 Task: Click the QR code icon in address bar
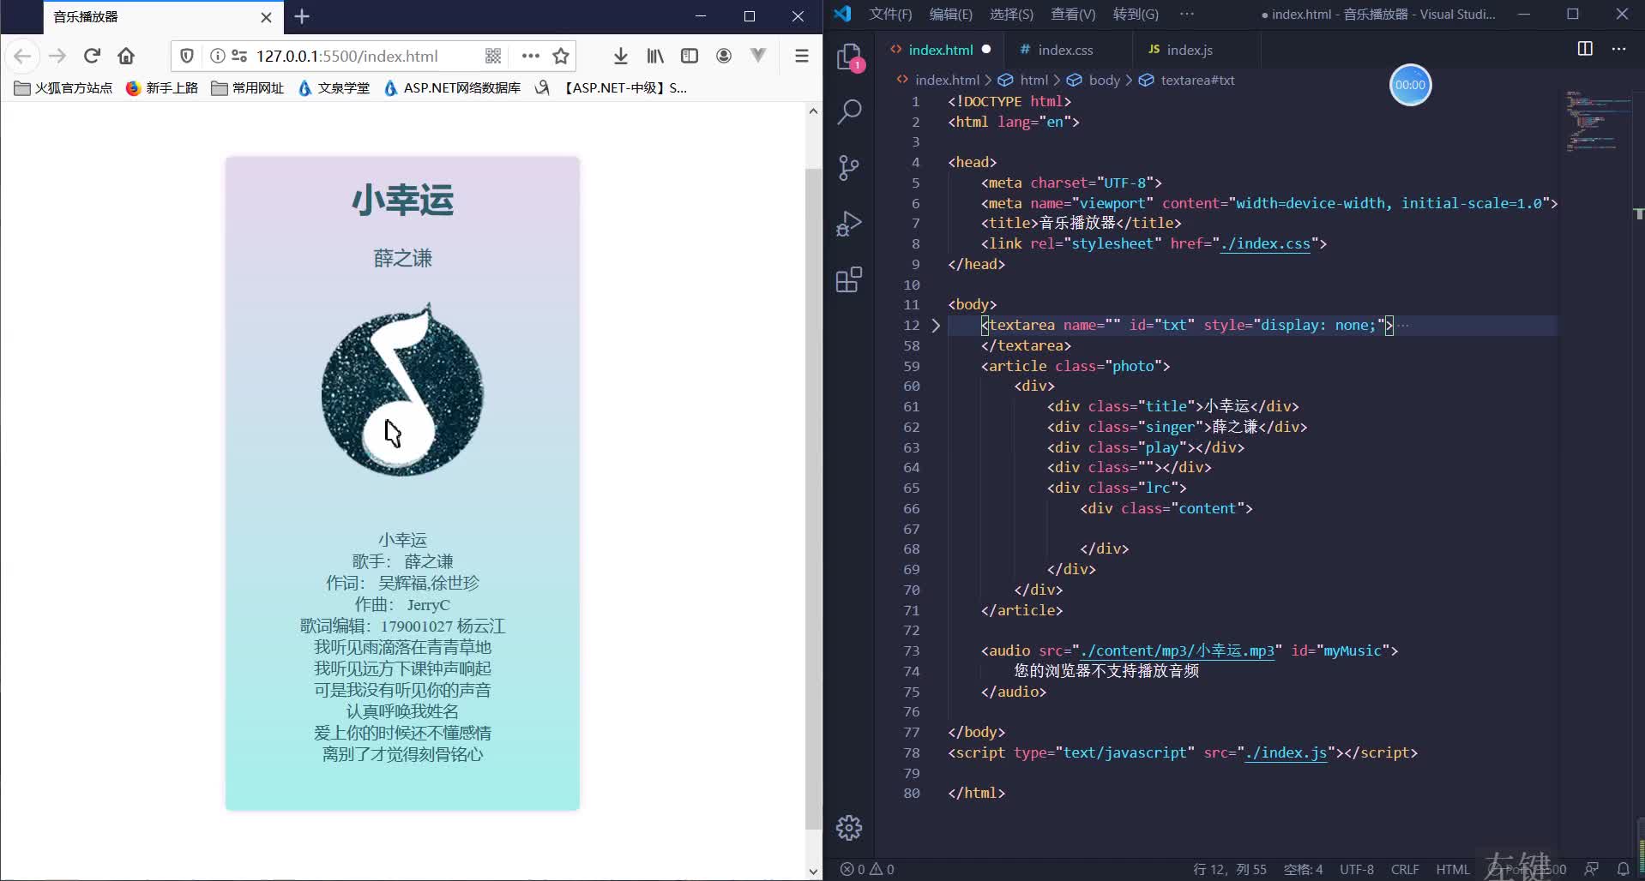pyautogui.click(x=493, y=56)
